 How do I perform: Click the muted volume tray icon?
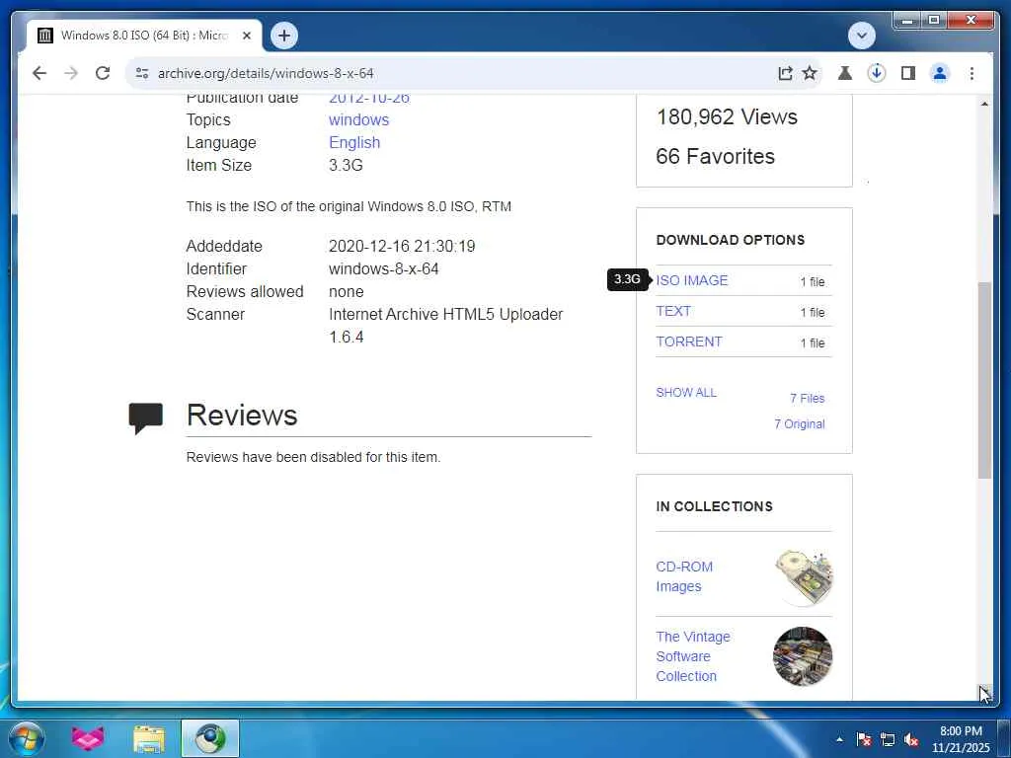pyautogui.click(x=911, y=739)
